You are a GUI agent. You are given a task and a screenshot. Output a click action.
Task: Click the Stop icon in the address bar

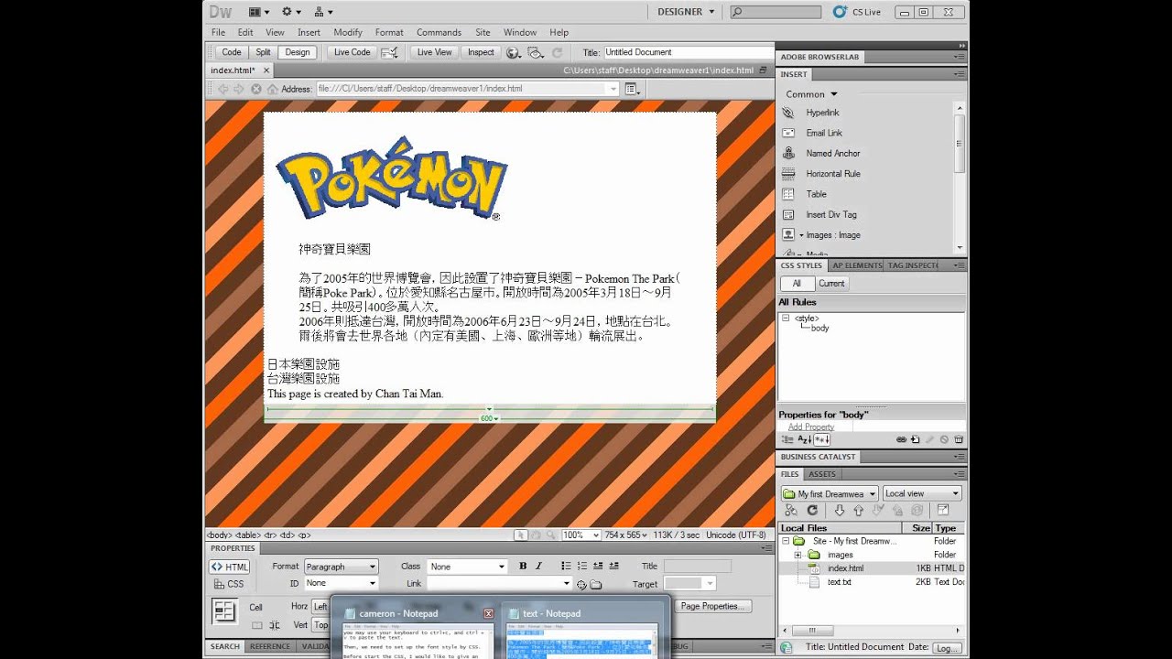255,89
